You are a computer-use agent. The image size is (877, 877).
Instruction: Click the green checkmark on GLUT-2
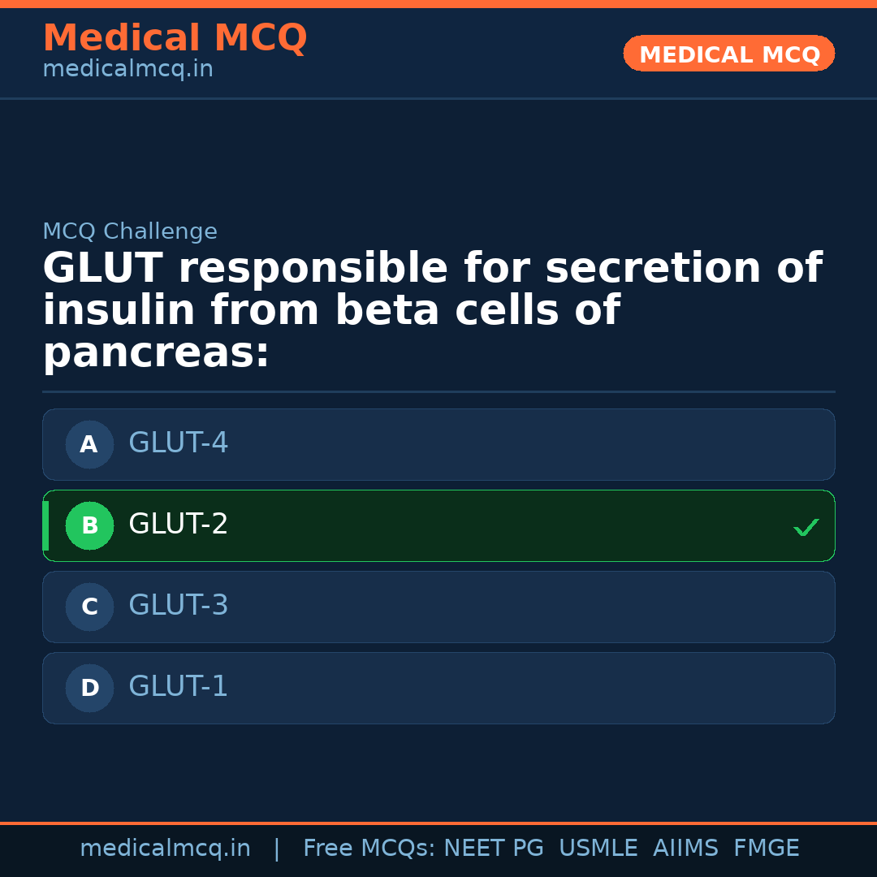click(x=806, y=528)
